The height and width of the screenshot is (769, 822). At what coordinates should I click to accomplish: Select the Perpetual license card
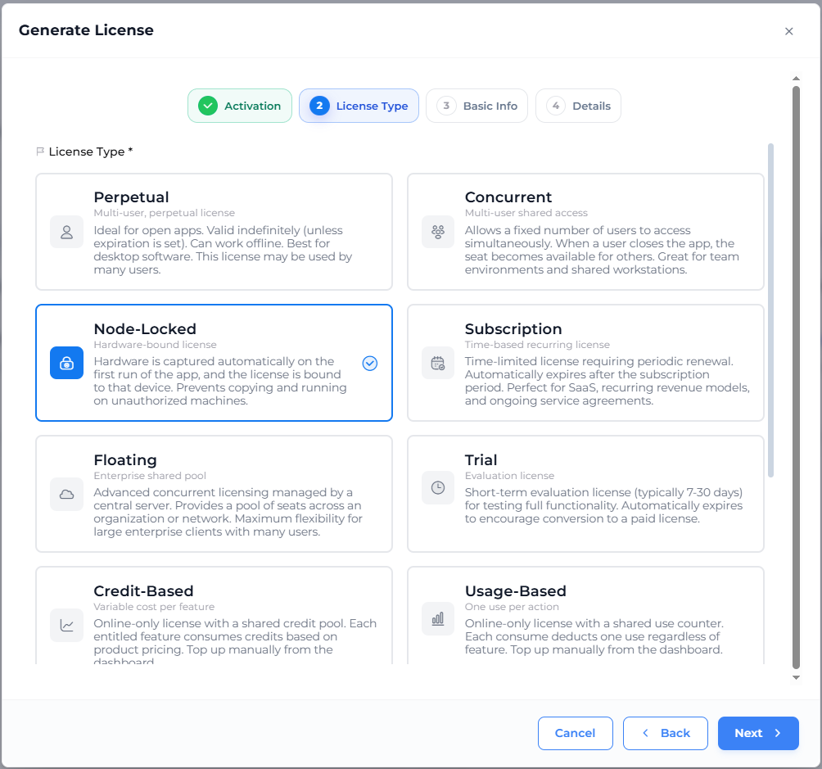214,232
